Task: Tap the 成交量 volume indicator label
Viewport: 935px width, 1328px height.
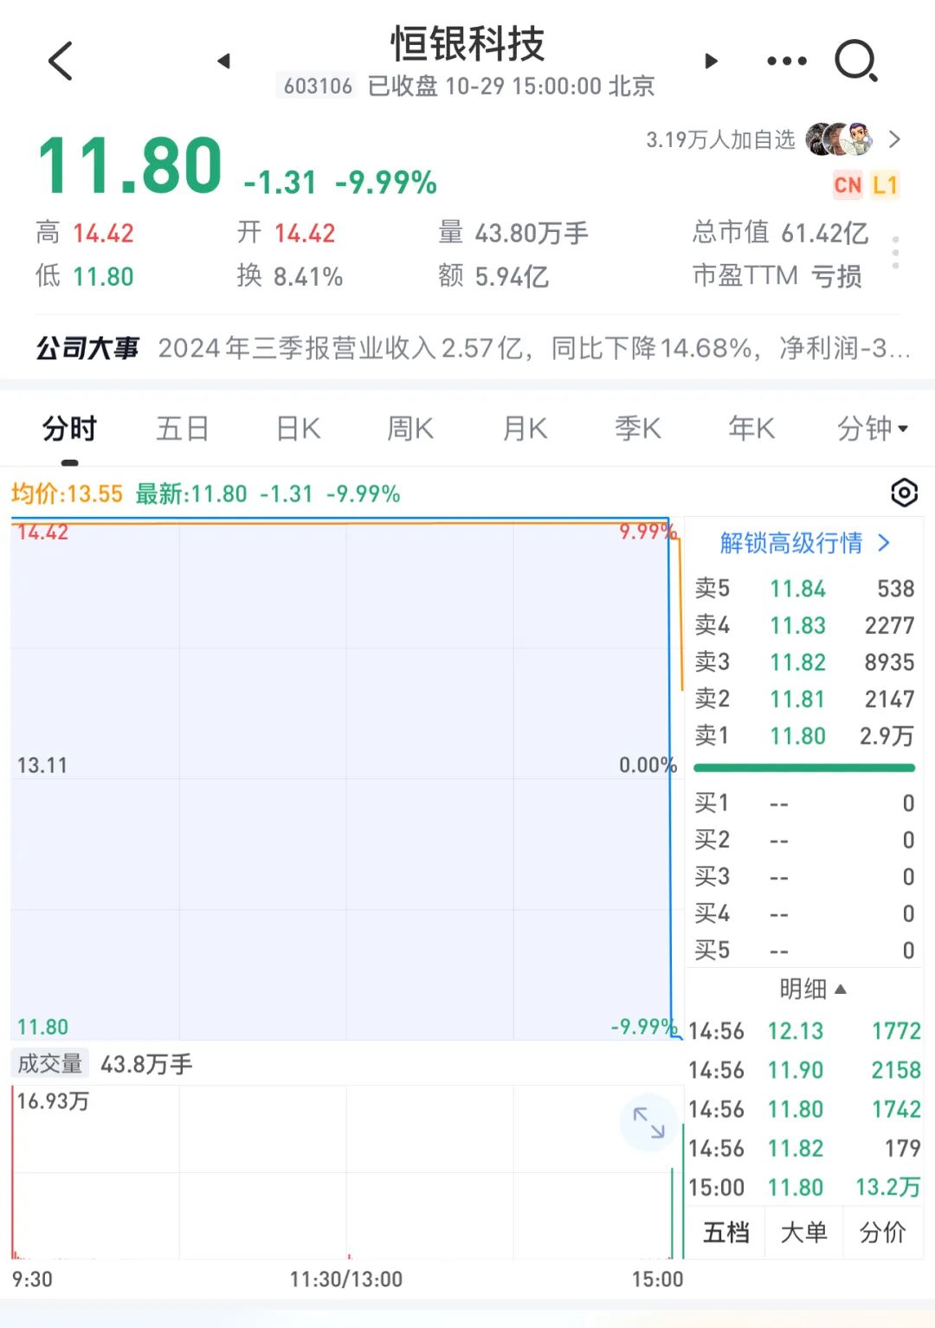Action: pyautogui.click(x=50, y=1064)
